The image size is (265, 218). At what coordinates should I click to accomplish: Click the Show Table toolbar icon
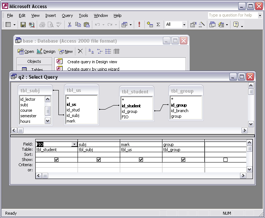tap(150, 25)
